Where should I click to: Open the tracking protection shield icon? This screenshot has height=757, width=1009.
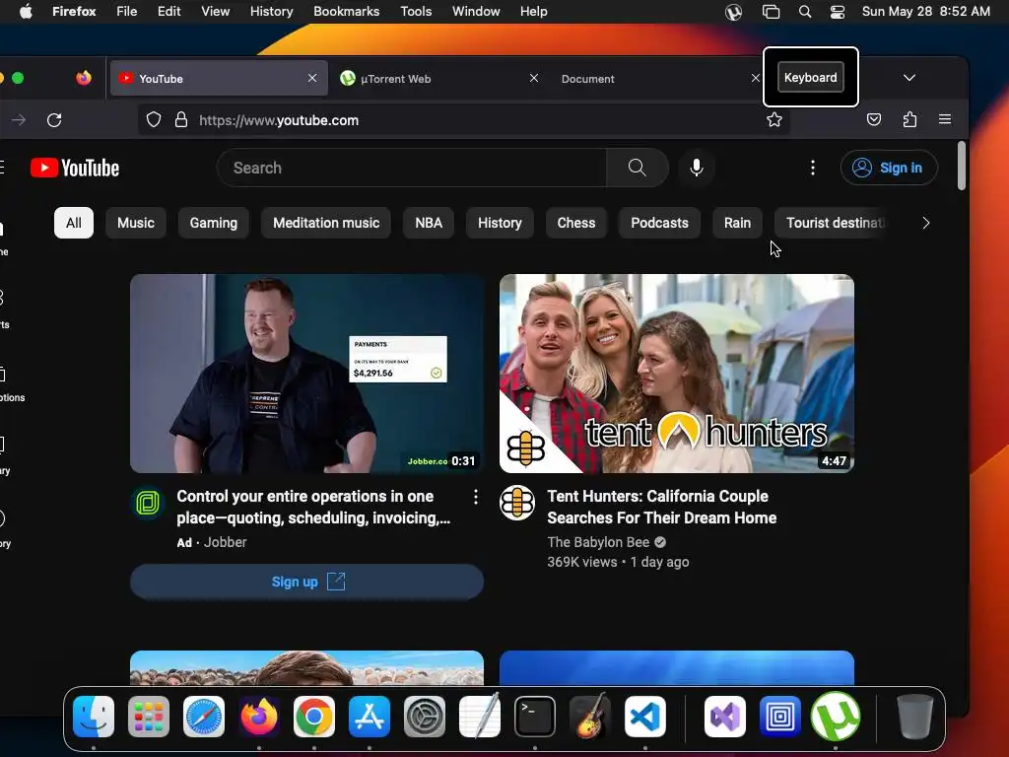[x=153, y=119]
